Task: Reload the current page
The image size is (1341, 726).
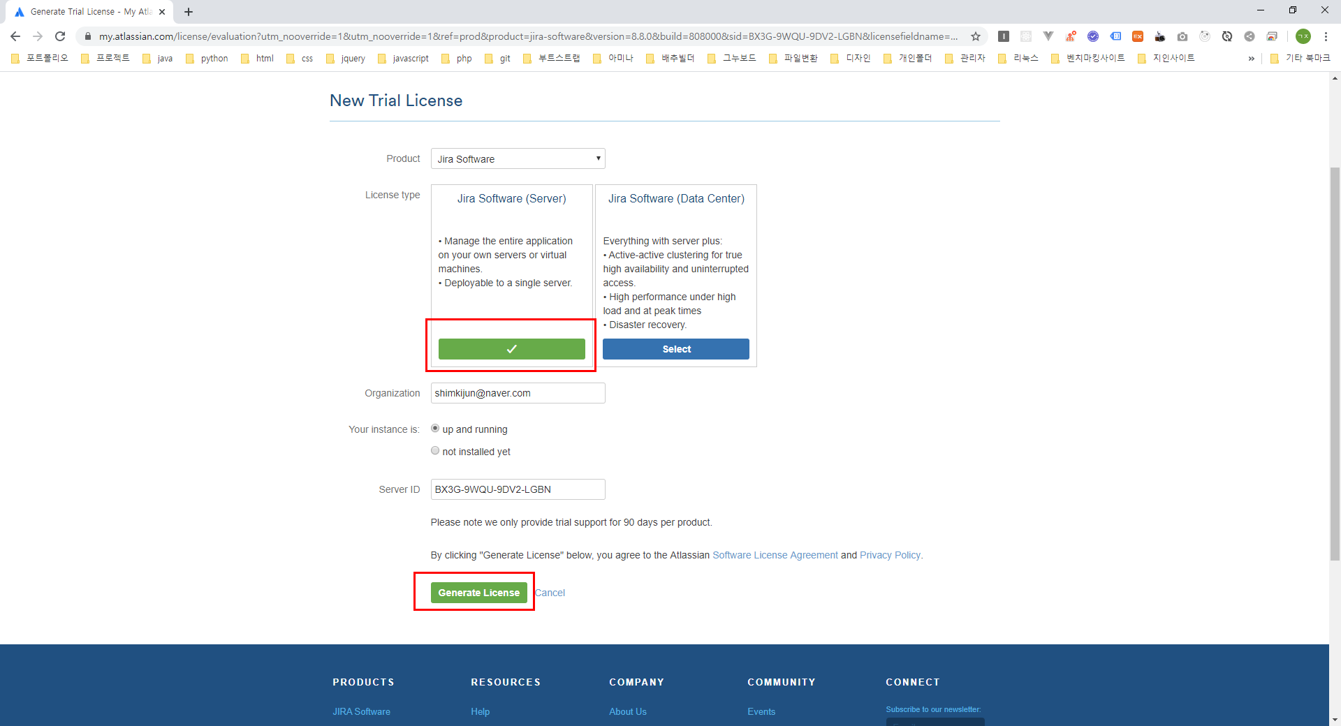Action: pos(60,36)
